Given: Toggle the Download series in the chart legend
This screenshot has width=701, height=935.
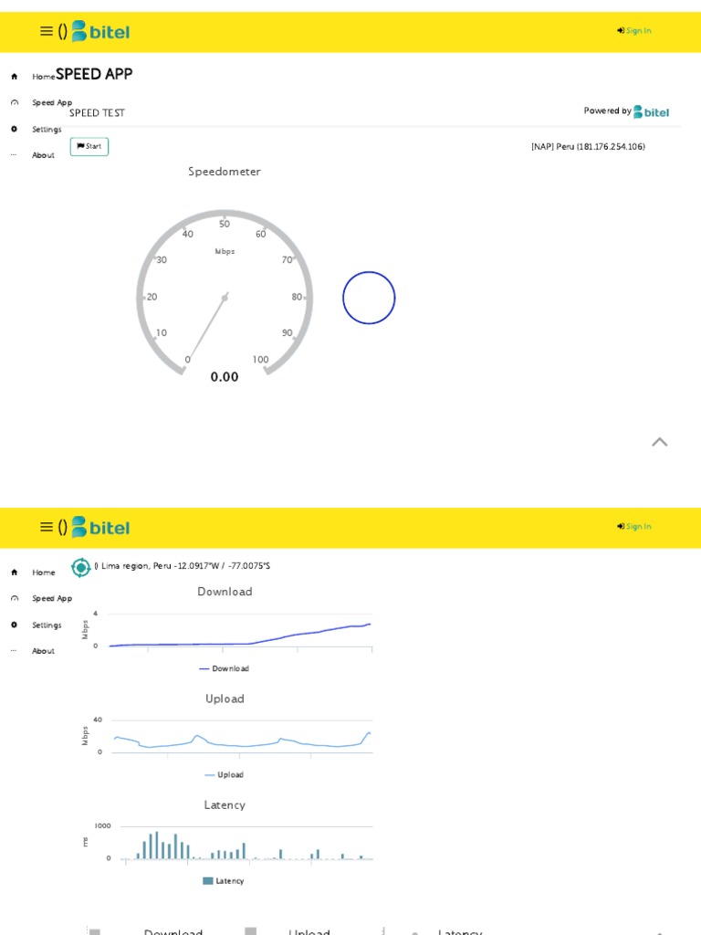Looking at the screenshot, I should pos(225,668).
